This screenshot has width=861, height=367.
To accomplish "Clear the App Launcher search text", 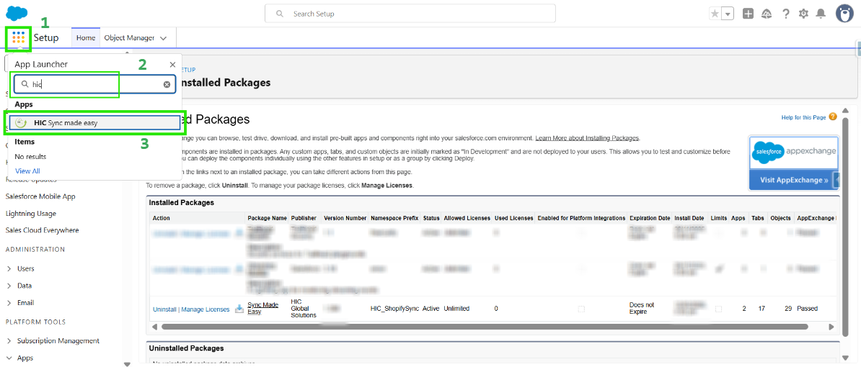I will pyautogui.click(x=167, y=84).
